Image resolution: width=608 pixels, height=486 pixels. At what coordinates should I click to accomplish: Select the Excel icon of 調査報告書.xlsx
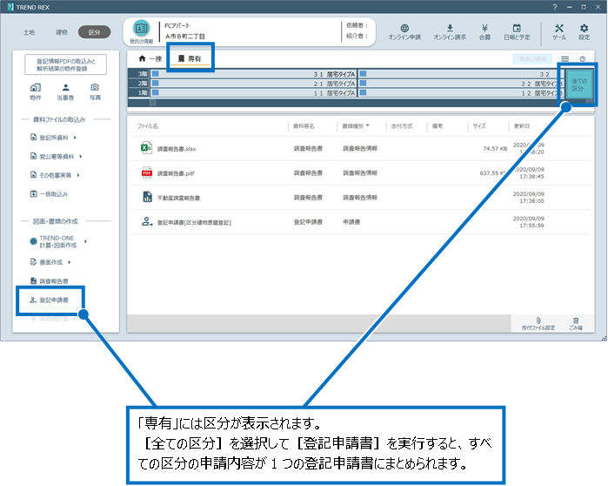click(x=147, y=148)
